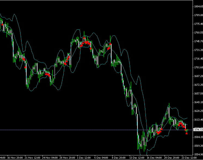Click the 1804.65 price axis label
This screenshot has width=203, height=160.
tap(199, 7)
